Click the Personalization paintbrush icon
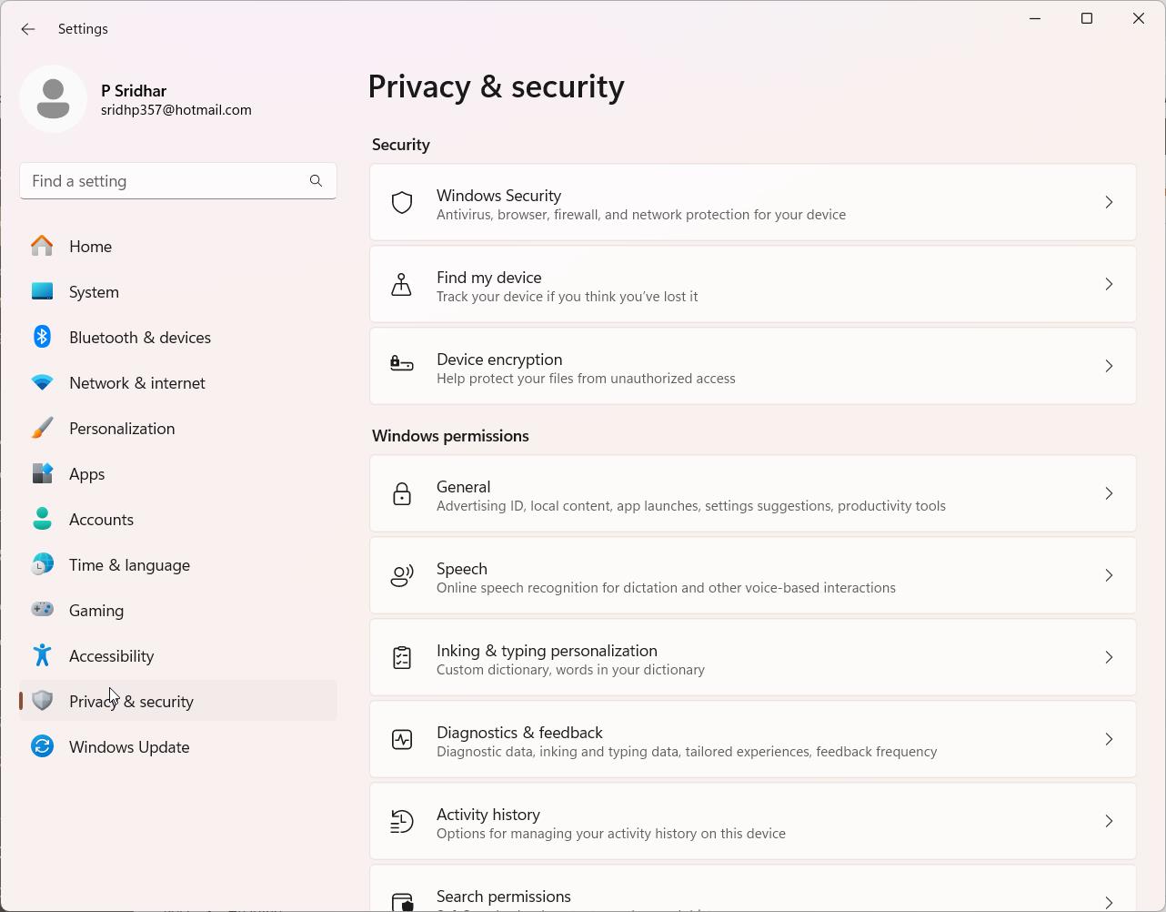The width and height of the screenshot is (1166, 912). tap(42, 428)
